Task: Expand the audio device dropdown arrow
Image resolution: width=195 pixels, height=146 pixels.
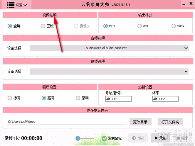Action: click(x=186, y=48)
